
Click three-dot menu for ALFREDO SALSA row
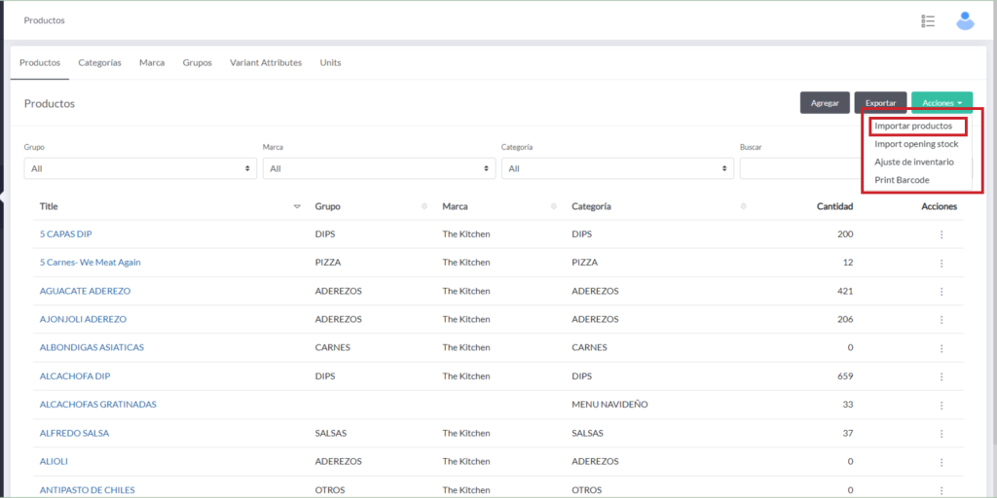941,433
